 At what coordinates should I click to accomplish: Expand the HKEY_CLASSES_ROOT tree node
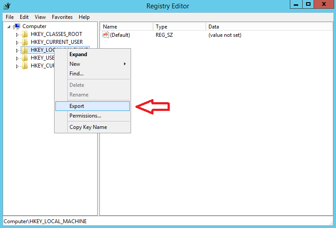[x=18, y=35]
